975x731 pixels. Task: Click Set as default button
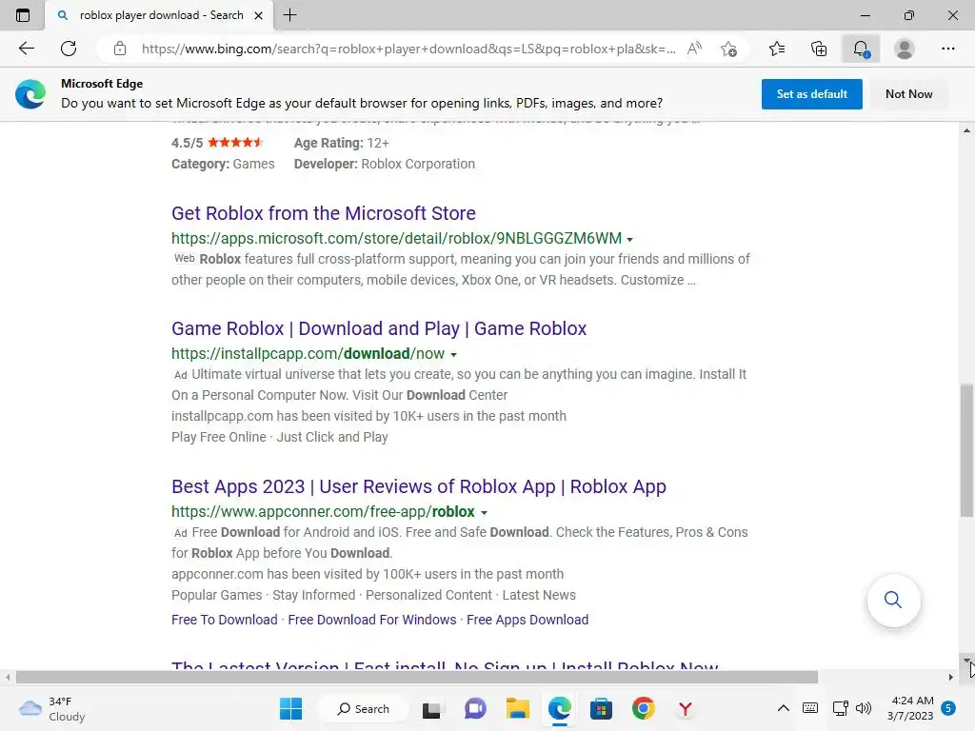[811, 94]
